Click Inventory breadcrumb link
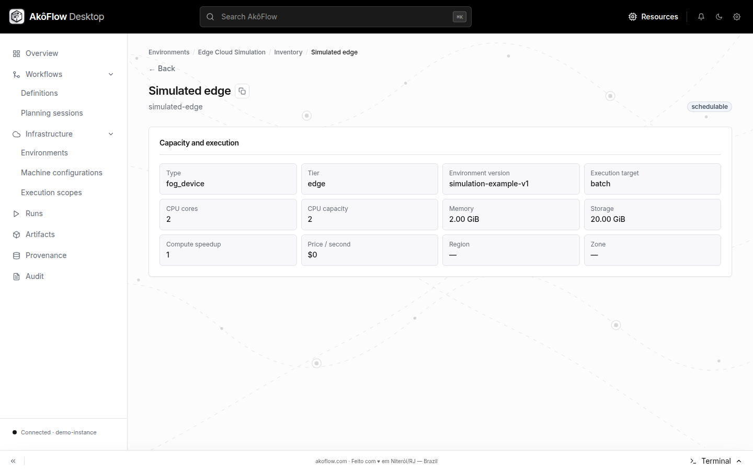 tap(288, 52)
